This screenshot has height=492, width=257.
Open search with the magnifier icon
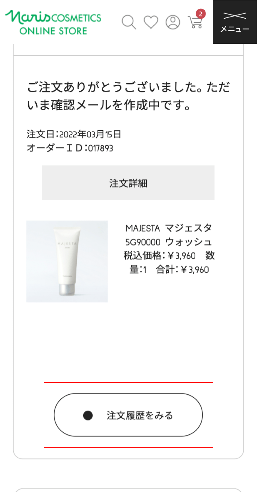pyautogui.click(x=129, y=22)
